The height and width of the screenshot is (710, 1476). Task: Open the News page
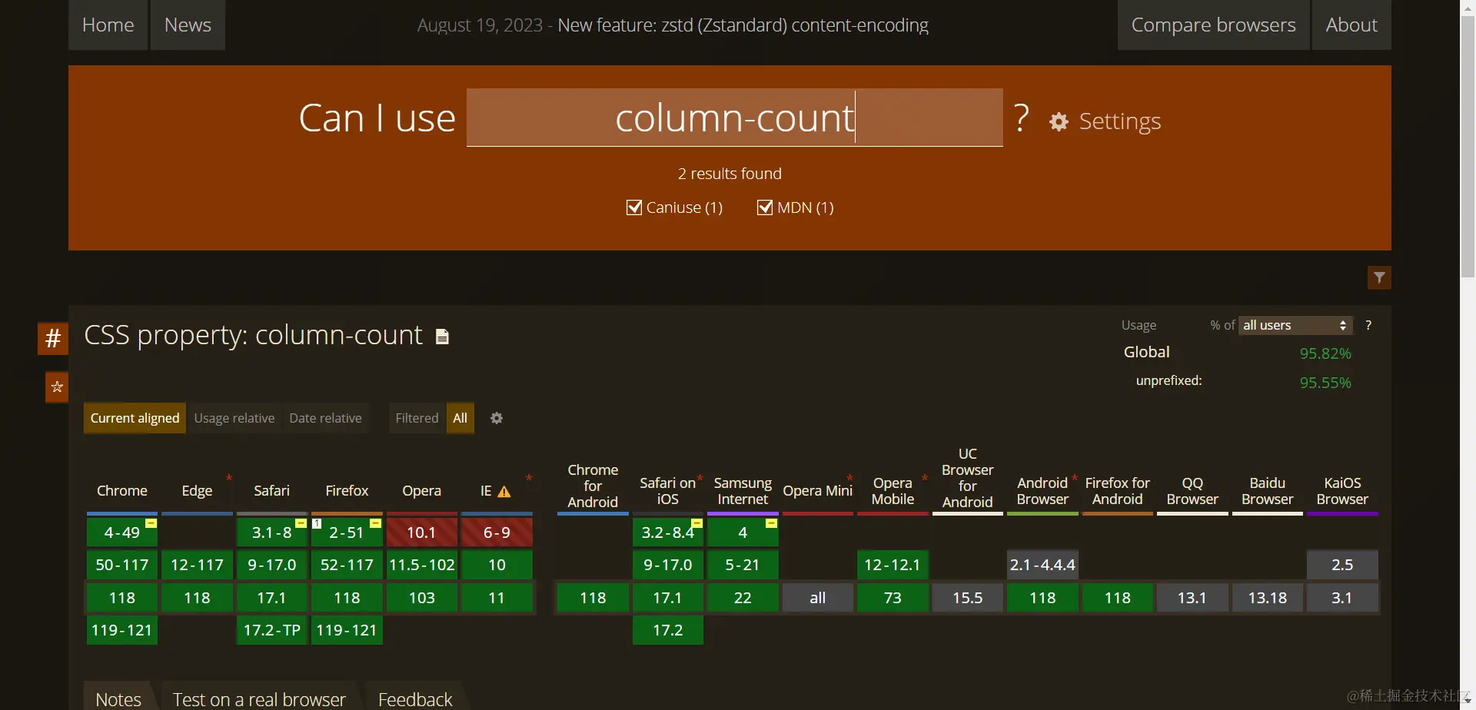coord(188,25)
